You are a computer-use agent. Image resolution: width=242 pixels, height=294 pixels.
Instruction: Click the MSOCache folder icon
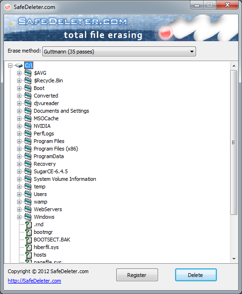[28, 118]
